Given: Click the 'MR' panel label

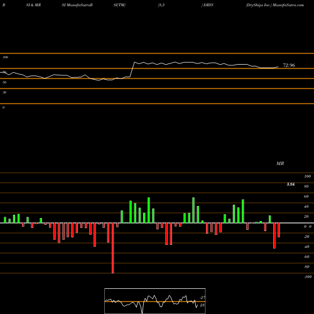Looking at the screenshot, I should 280,163.
